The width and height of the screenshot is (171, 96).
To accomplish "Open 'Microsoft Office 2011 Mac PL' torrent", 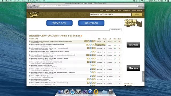I will click(40, 79).
